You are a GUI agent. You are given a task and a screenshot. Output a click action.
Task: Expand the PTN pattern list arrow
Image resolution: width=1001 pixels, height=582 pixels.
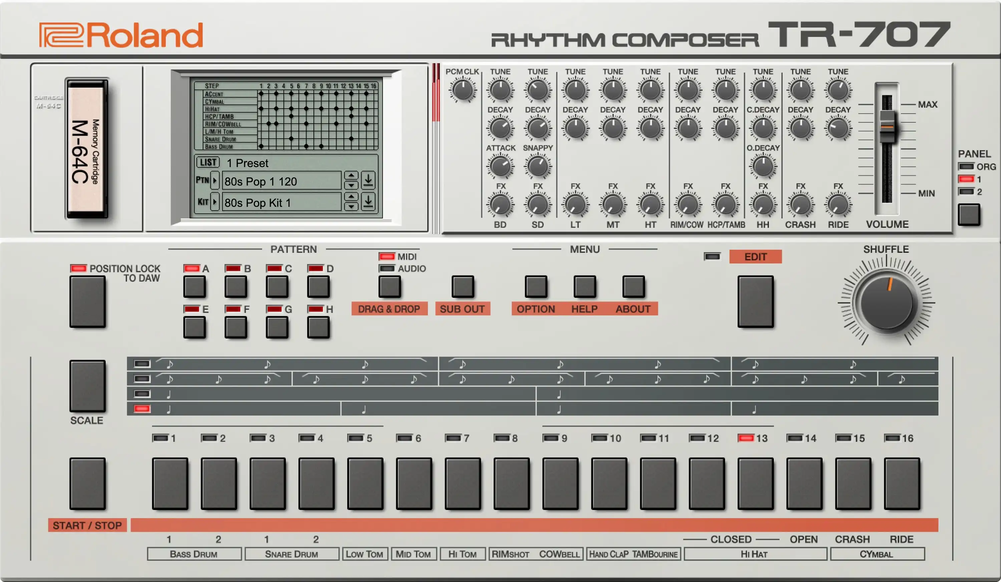click(x=215, y=180)
